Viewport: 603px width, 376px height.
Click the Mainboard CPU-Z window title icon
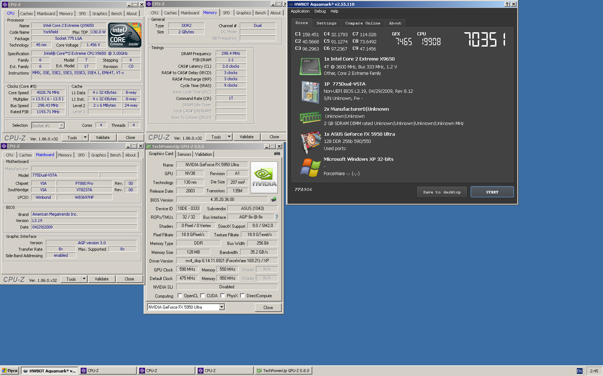[4, 146]
